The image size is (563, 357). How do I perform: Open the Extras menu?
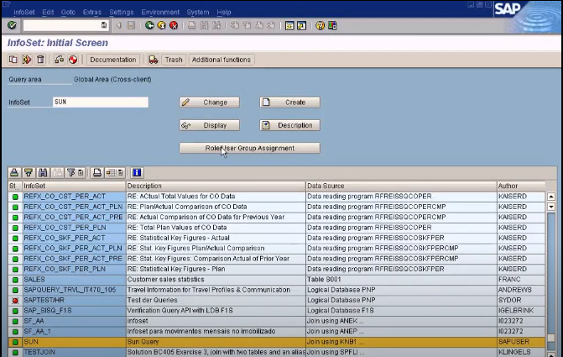[92, 12]
